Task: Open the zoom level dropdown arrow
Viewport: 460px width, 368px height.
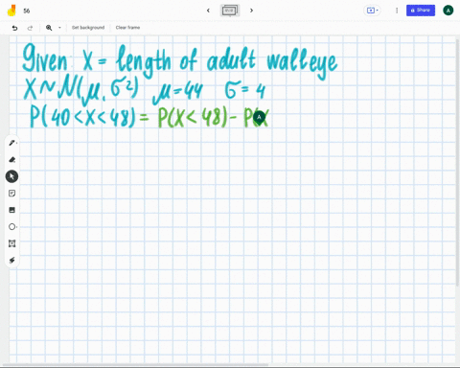Action: pos(59,28)
